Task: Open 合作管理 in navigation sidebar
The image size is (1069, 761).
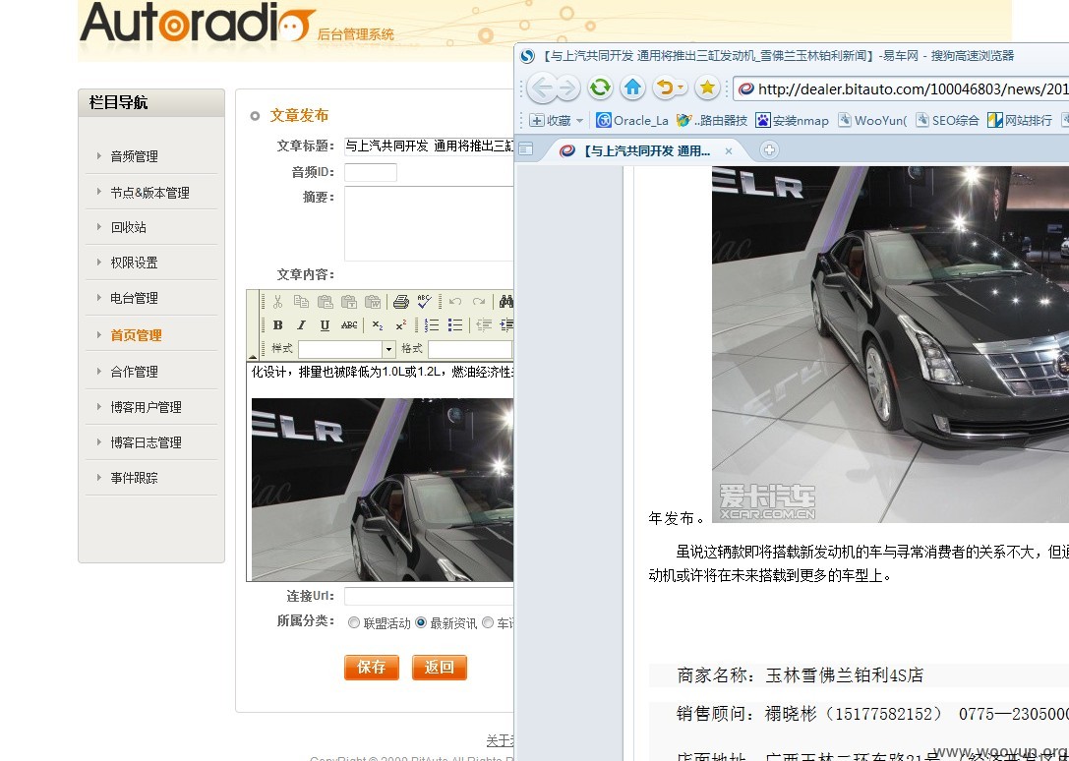Action: click(135, 372)
